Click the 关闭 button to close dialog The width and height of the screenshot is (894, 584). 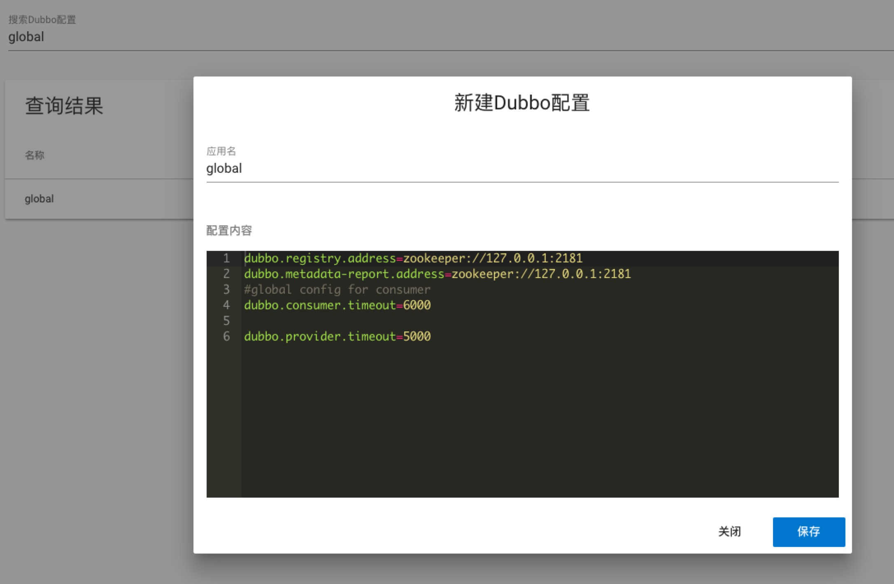coord(730,531)
